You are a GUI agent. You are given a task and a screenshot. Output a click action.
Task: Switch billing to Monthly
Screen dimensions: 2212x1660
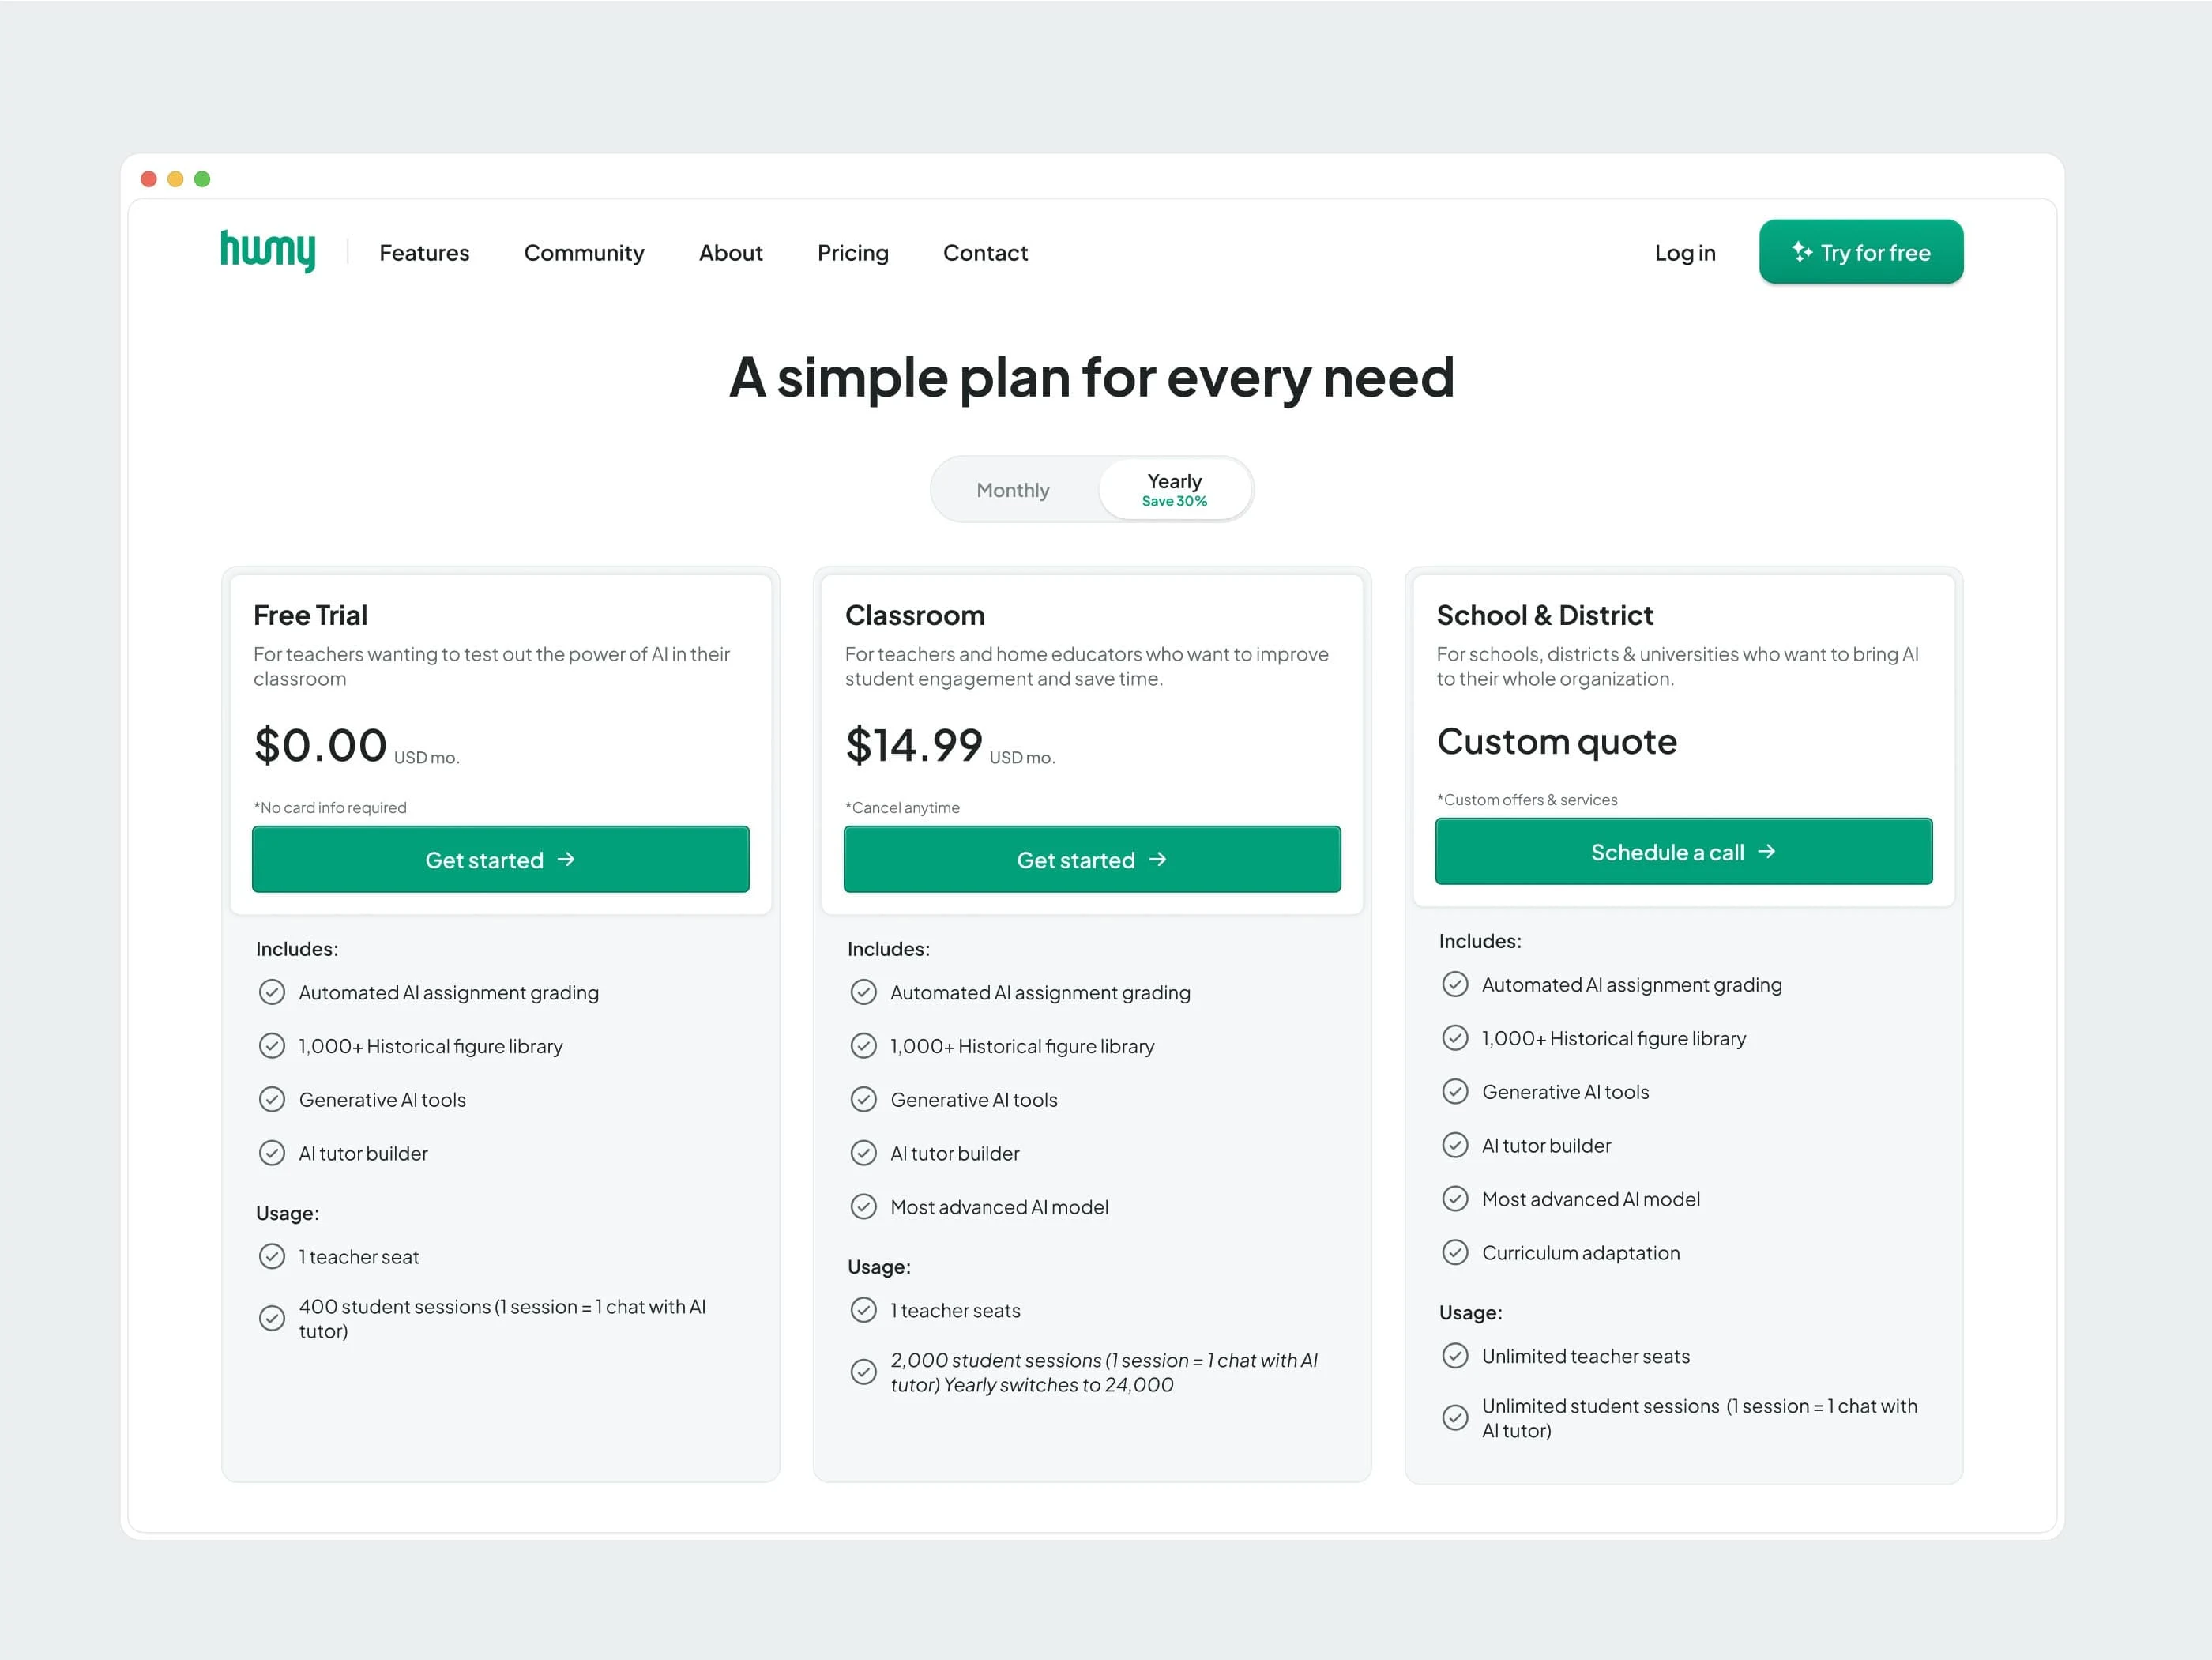click(1013, 490)
